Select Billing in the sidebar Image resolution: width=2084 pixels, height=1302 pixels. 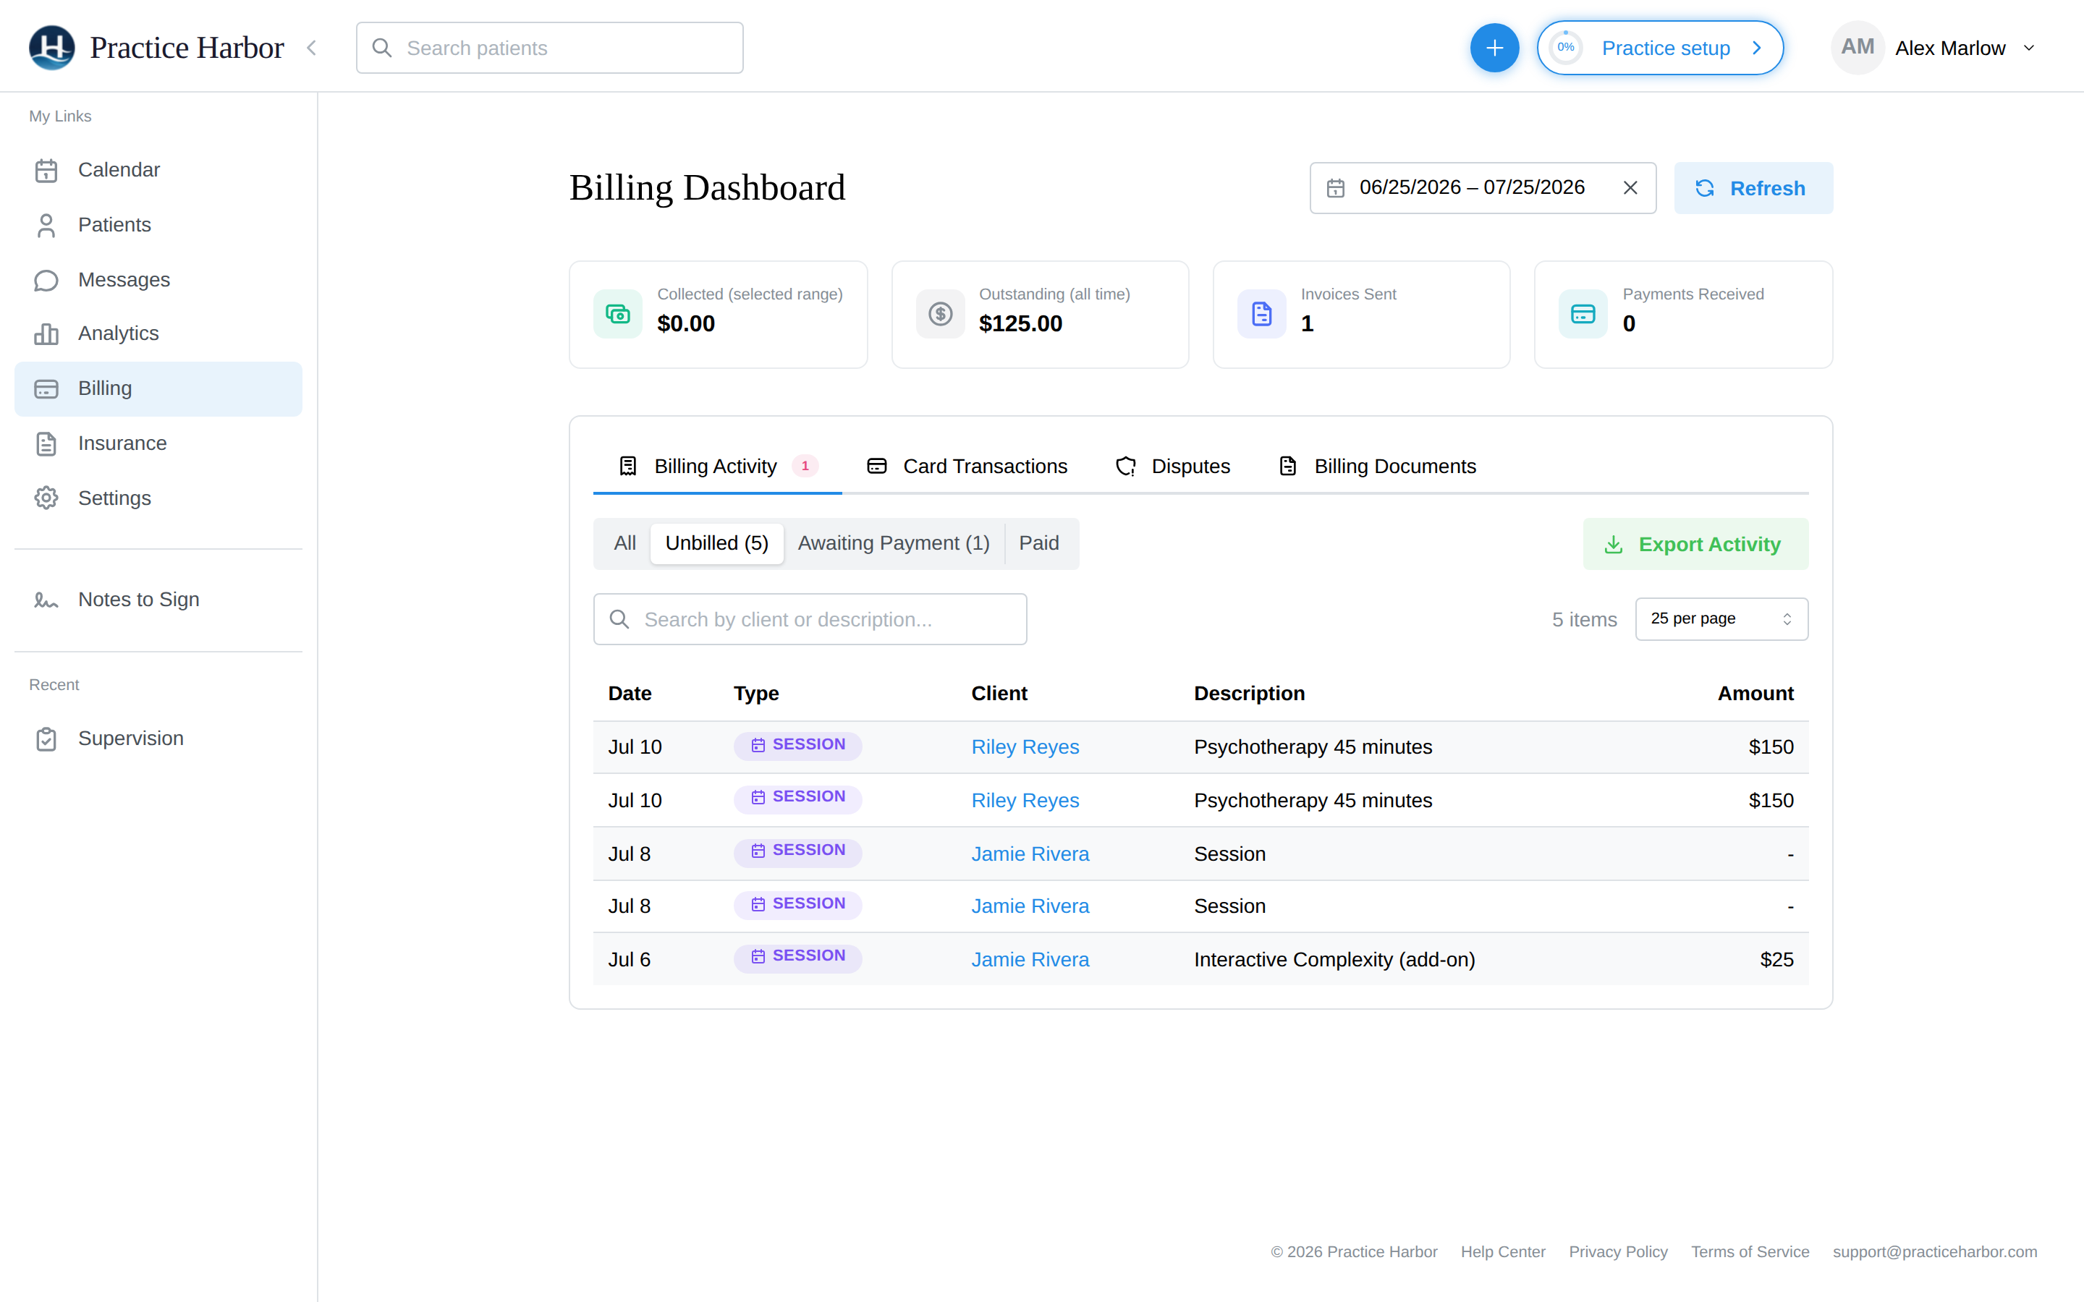158,388
